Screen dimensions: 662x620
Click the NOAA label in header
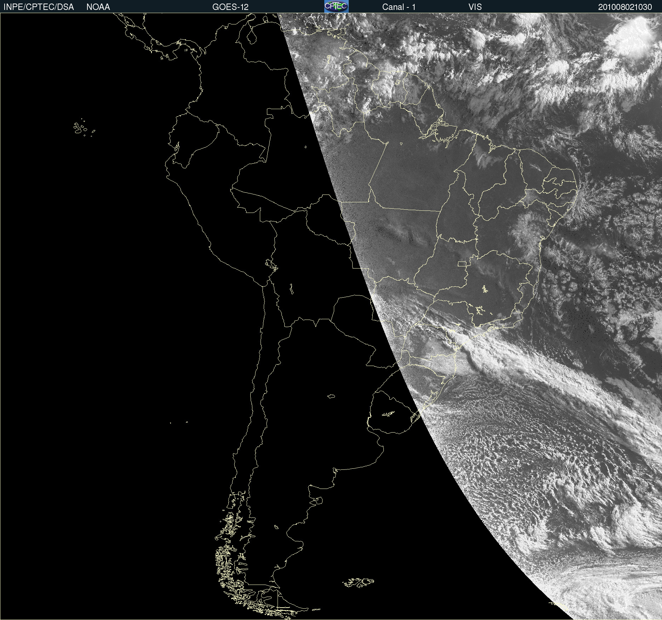[98, 7]
